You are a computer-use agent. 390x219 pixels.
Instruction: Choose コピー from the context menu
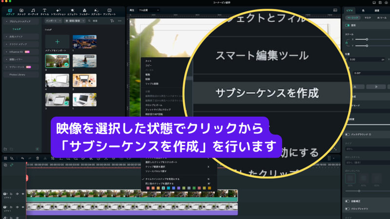click(149, 65)
